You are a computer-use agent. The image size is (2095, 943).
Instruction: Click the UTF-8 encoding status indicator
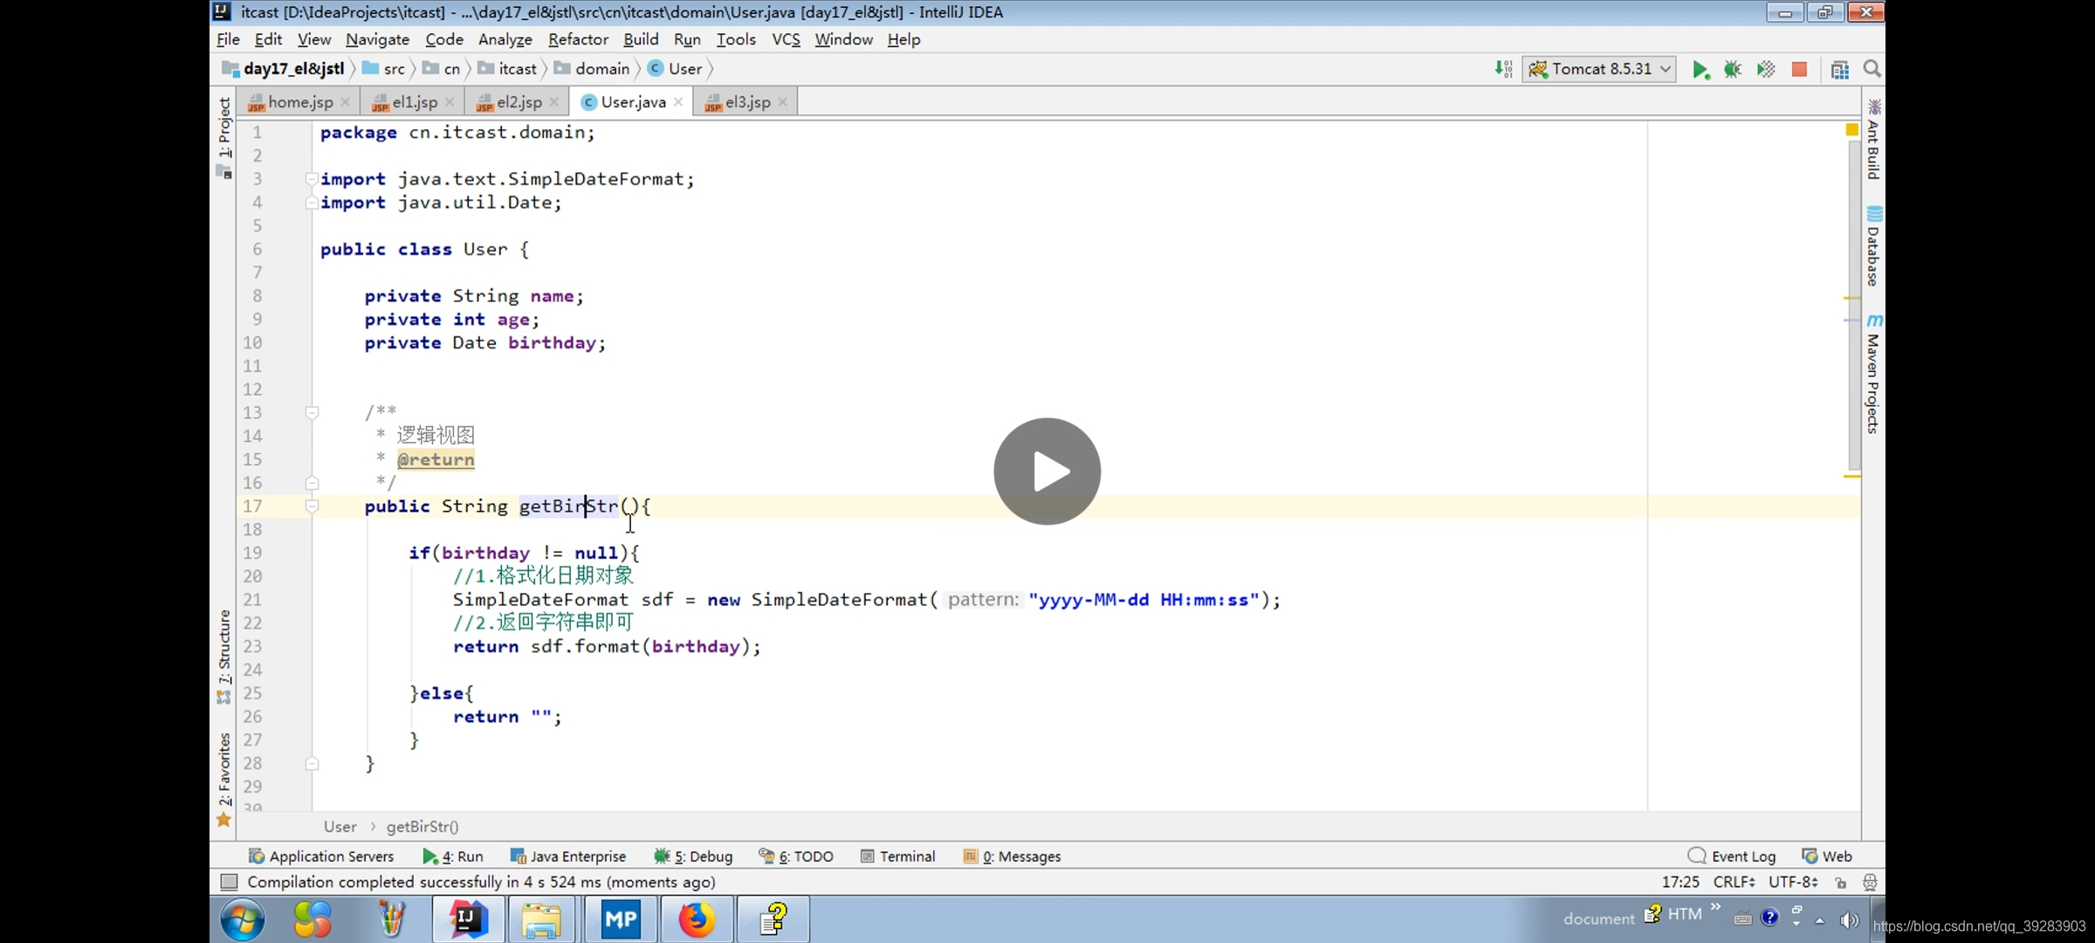[x=1793, y=882]
